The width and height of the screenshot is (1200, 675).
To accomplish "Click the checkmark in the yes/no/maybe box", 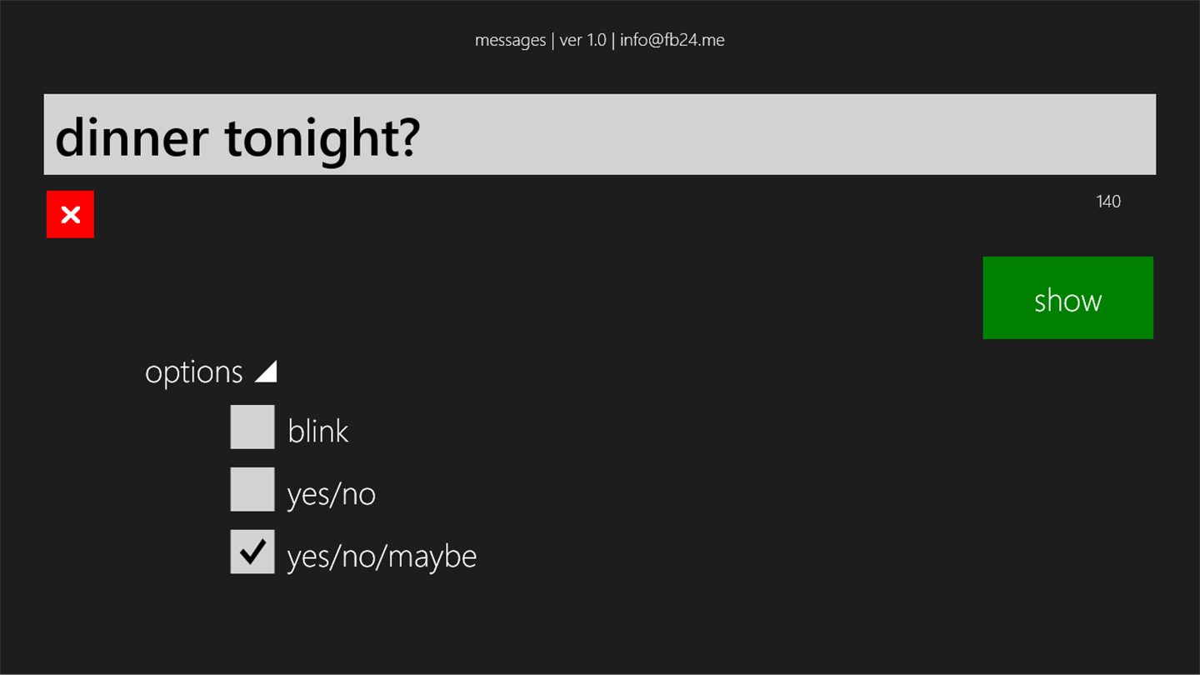I will [x=252, y=550].
